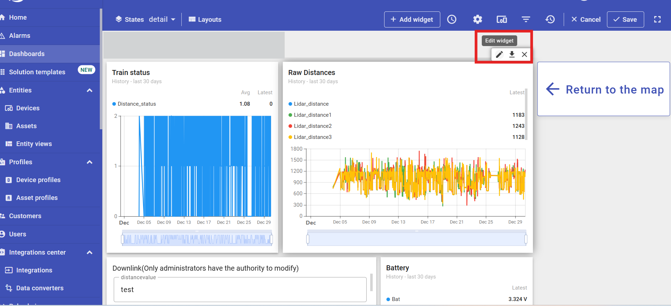The height and width of the screenshot is (306, 671).
Task: Click the pencil Edit widget icon
Action: tap(499, 54)
